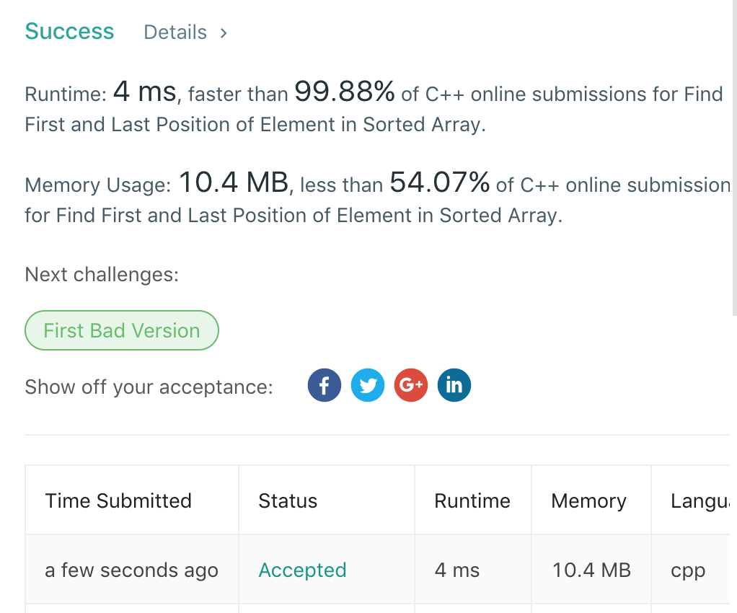The height and width of the screenshot is (613, 737).
Task: Click the Runtime column header
Action: pyautogui.click(x=472, y=501)
